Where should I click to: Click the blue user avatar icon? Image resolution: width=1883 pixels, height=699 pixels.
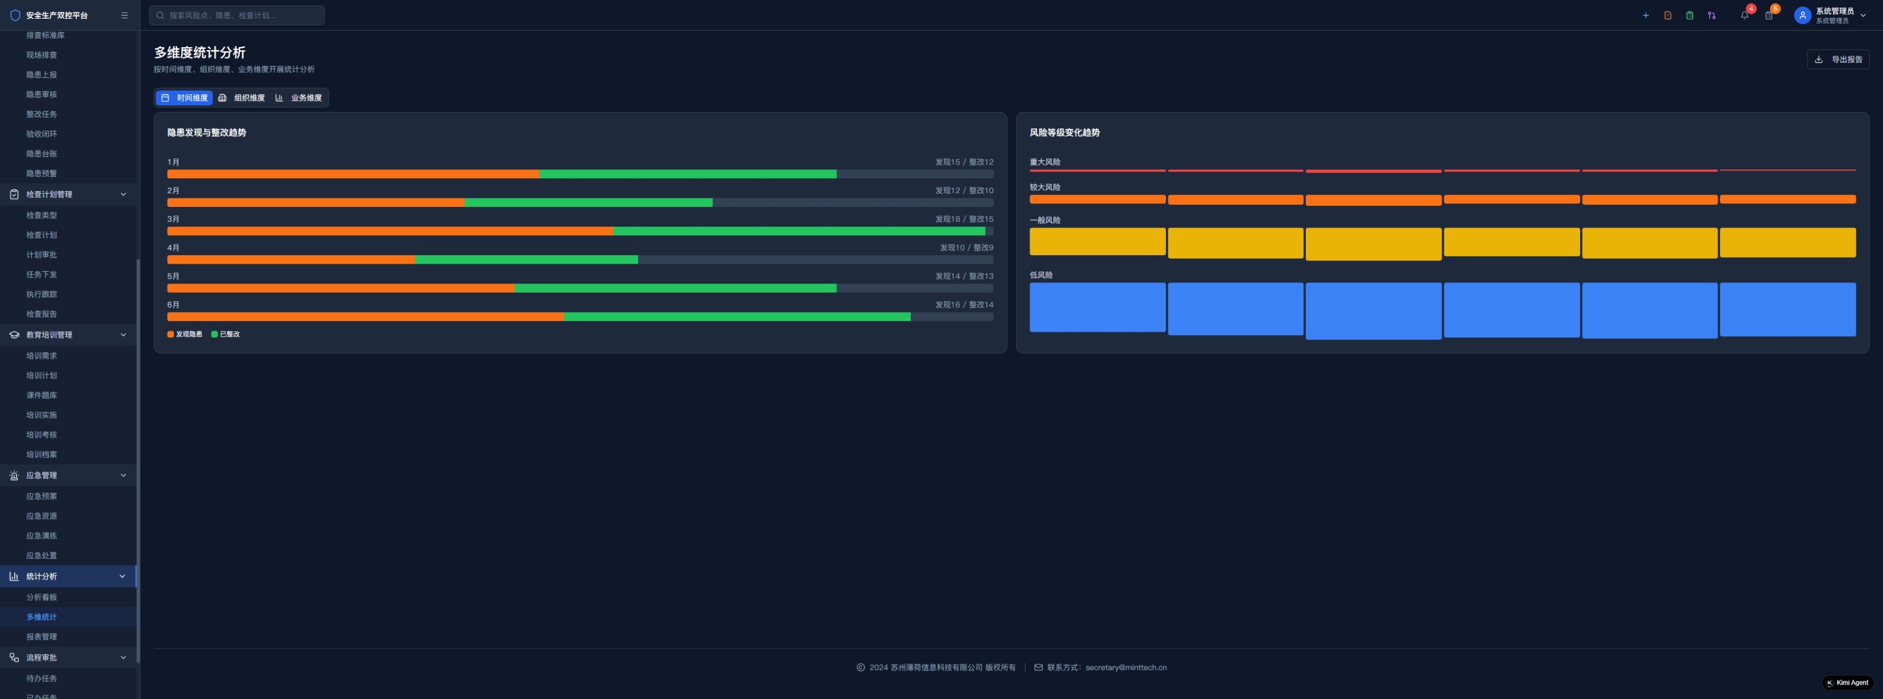1802,15
